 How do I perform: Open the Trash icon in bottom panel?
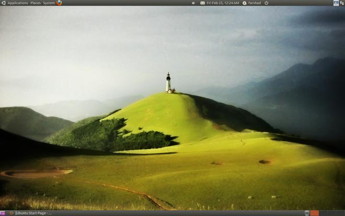[x=307, y=213]
